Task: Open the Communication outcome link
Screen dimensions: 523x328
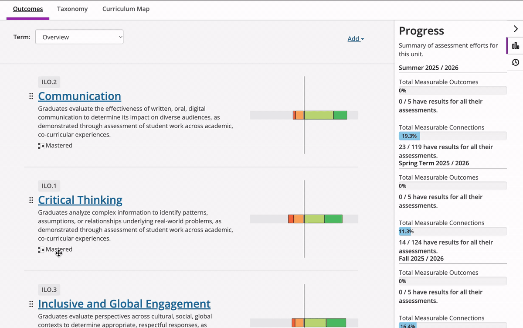Action: point(80,96)
